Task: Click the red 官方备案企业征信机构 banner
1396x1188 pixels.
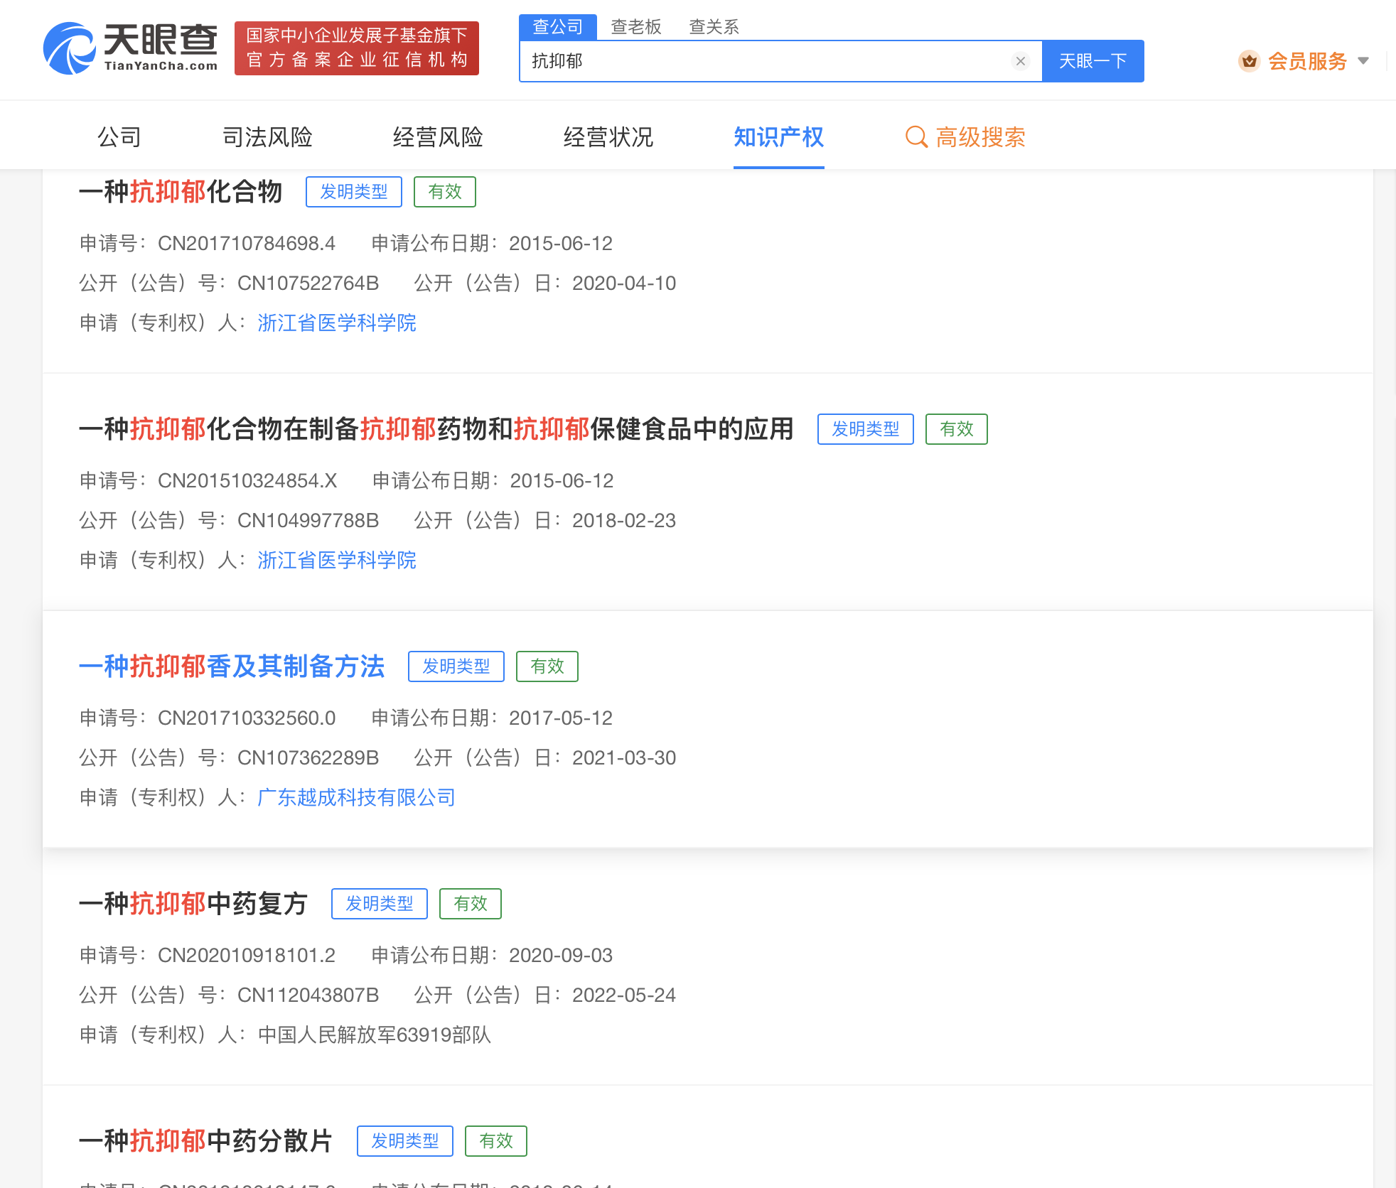Action: coord(357,48)
